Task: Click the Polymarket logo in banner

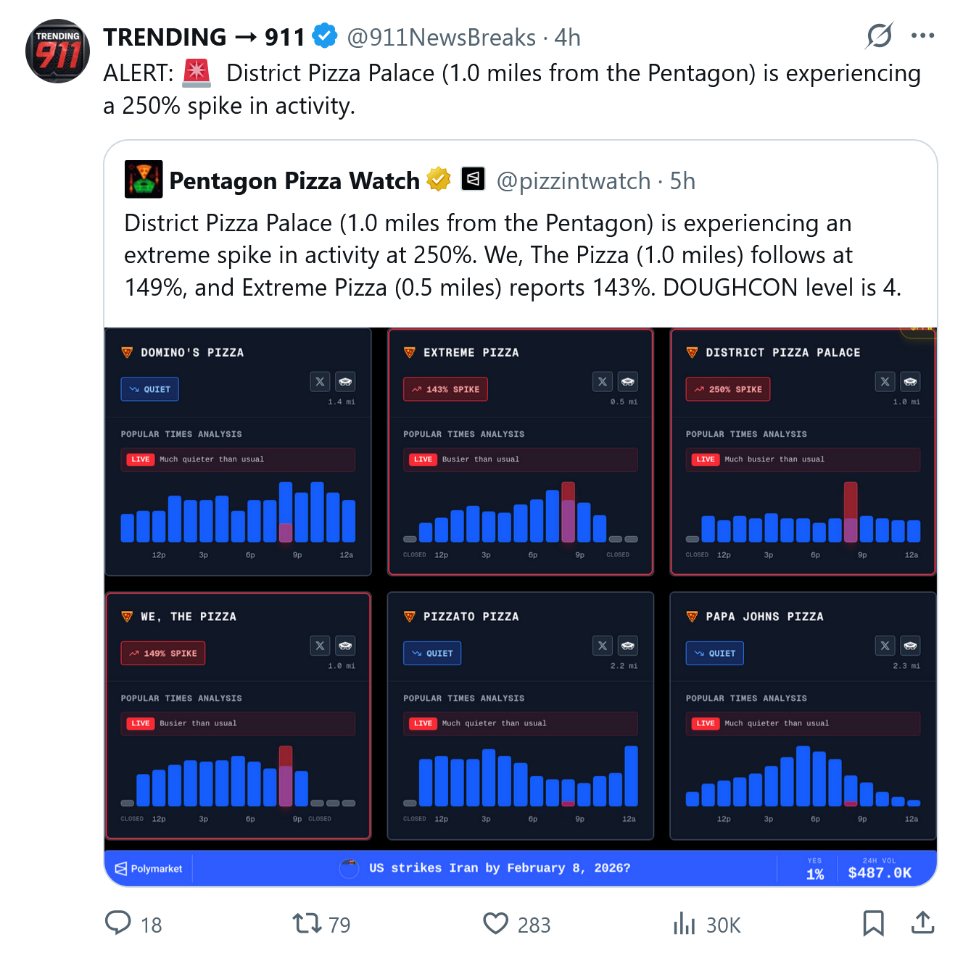Action: pos(149,868)
